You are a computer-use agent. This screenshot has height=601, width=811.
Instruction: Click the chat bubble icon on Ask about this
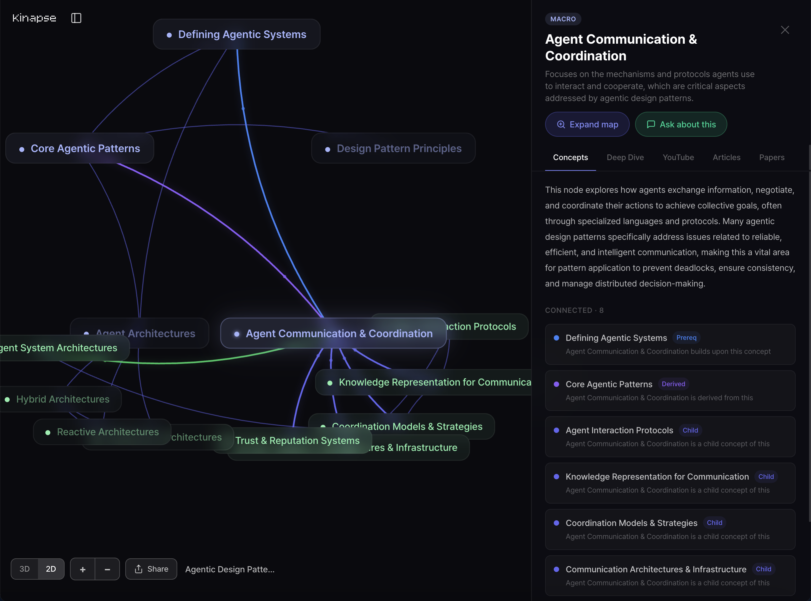tap(651, 124)
